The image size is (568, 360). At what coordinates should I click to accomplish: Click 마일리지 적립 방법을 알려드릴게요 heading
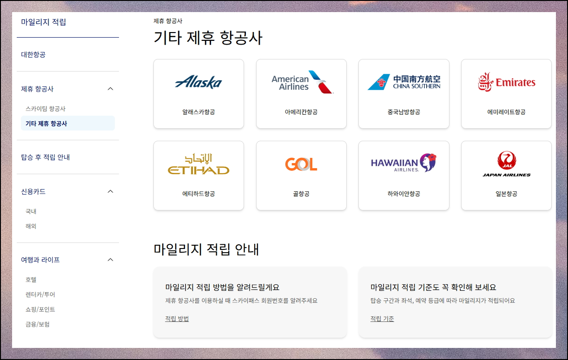point(222,287)
